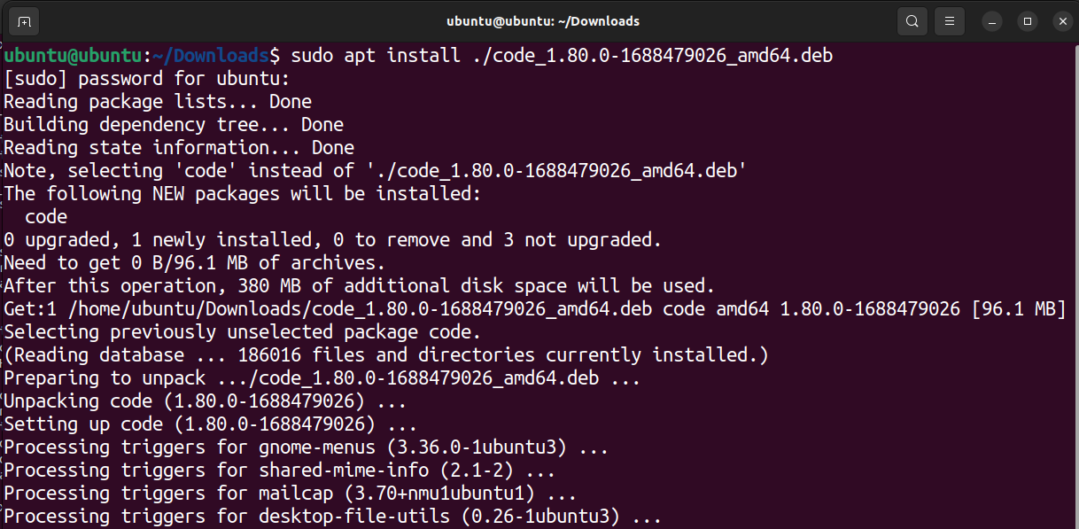Maximize the terminal window
The width and height of the screenshot is (1079, 529).
pos(1027,20)
